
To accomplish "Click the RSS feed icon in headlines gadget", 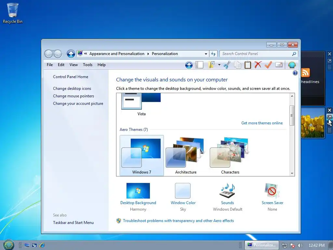I will point(305,73).
